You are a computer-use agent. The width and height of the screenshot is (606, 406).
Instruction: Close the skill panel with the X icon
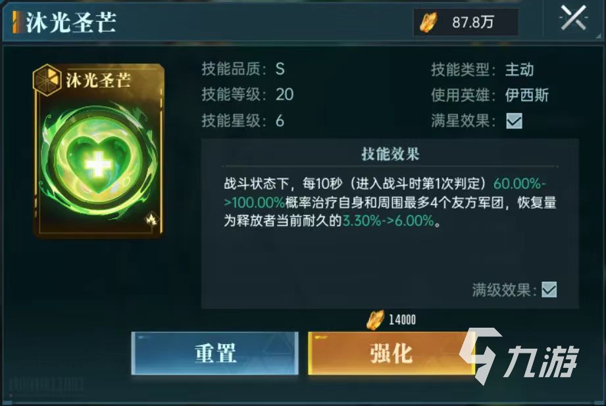coord(573,18)
